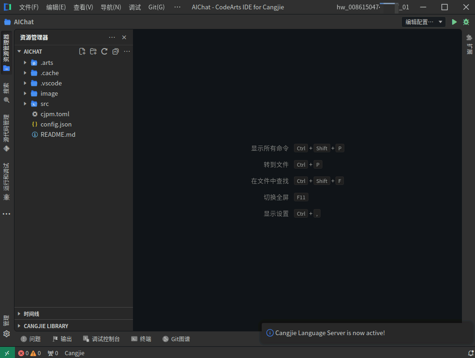Run the project with green play icon
475x358 pixels.
click(x=454, y=22)
